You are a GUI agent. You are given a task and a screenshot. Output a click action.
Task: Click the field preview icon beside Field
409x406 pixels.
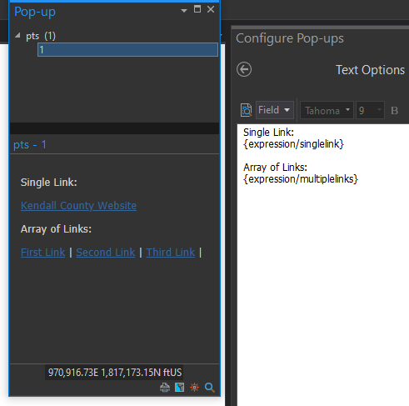tap(246, 110)
